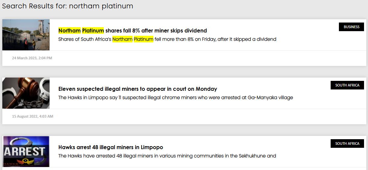Select SOUTH AFRICA badge on the Hawks arrest result
Image resolution: width=368 pixels, height=170 pixels.
pos(347,143)
